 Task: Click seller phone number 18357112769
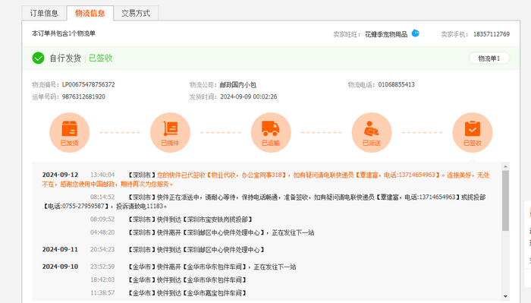coord(492,34)
